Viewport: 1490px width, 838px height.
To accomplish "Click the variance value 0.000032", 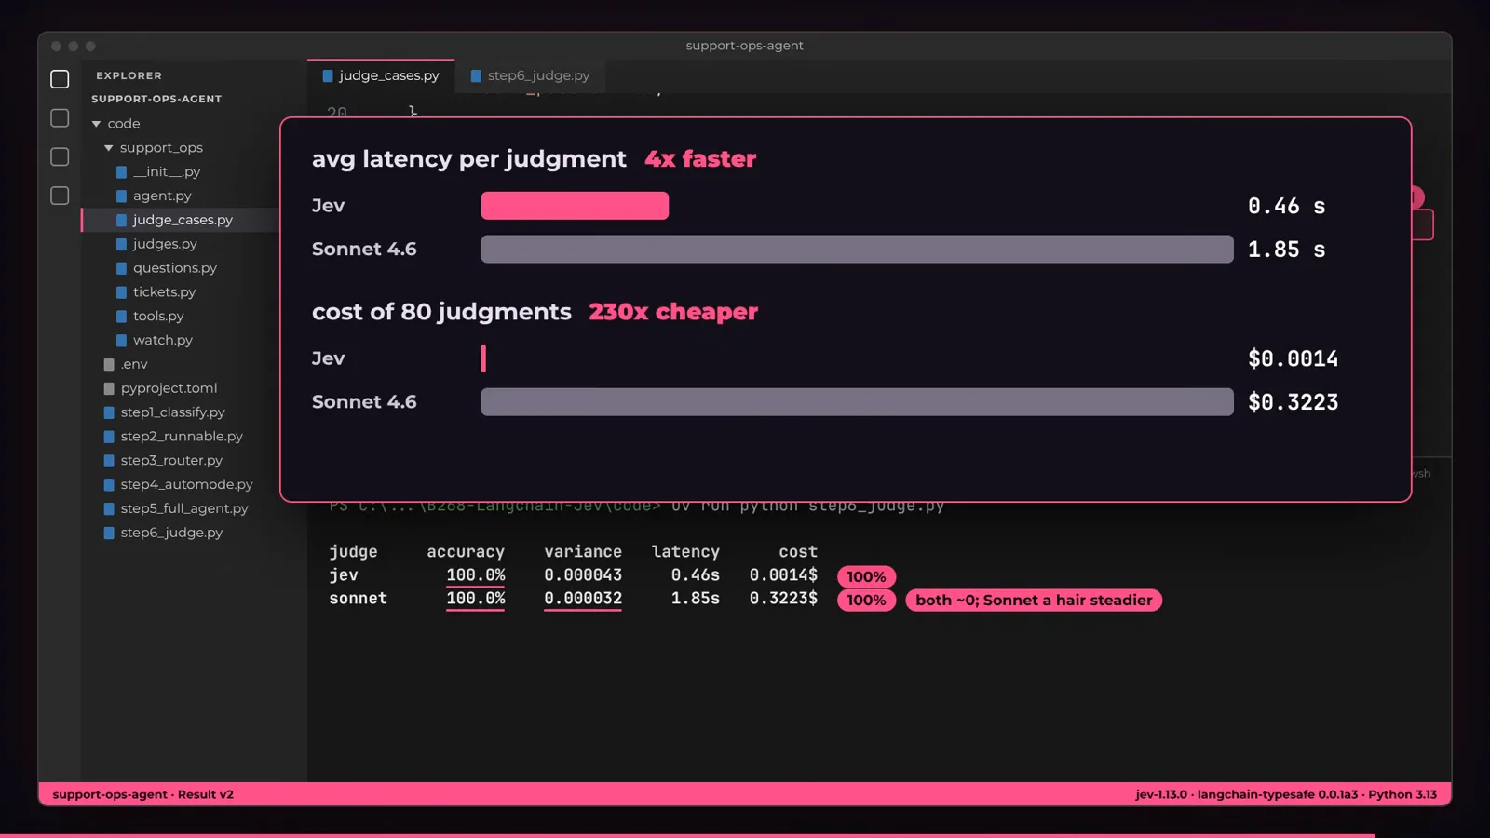I will click(x=583, y=599).
